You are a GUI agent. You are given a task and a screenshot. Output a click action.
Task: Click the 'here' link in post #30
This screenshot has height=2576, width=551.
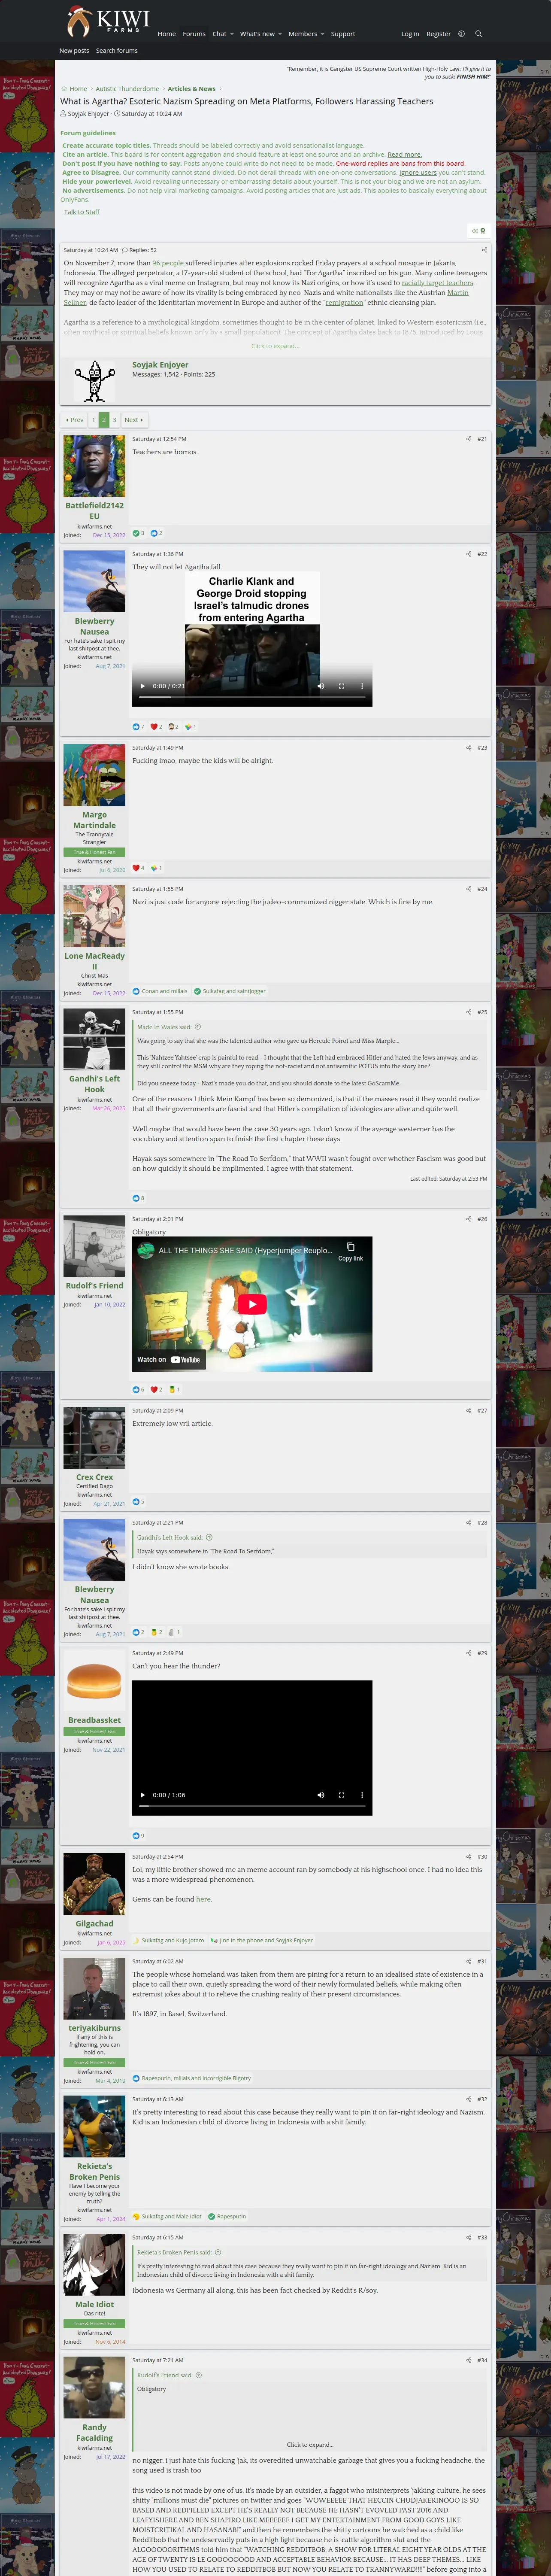click(x=204, y=1899)
